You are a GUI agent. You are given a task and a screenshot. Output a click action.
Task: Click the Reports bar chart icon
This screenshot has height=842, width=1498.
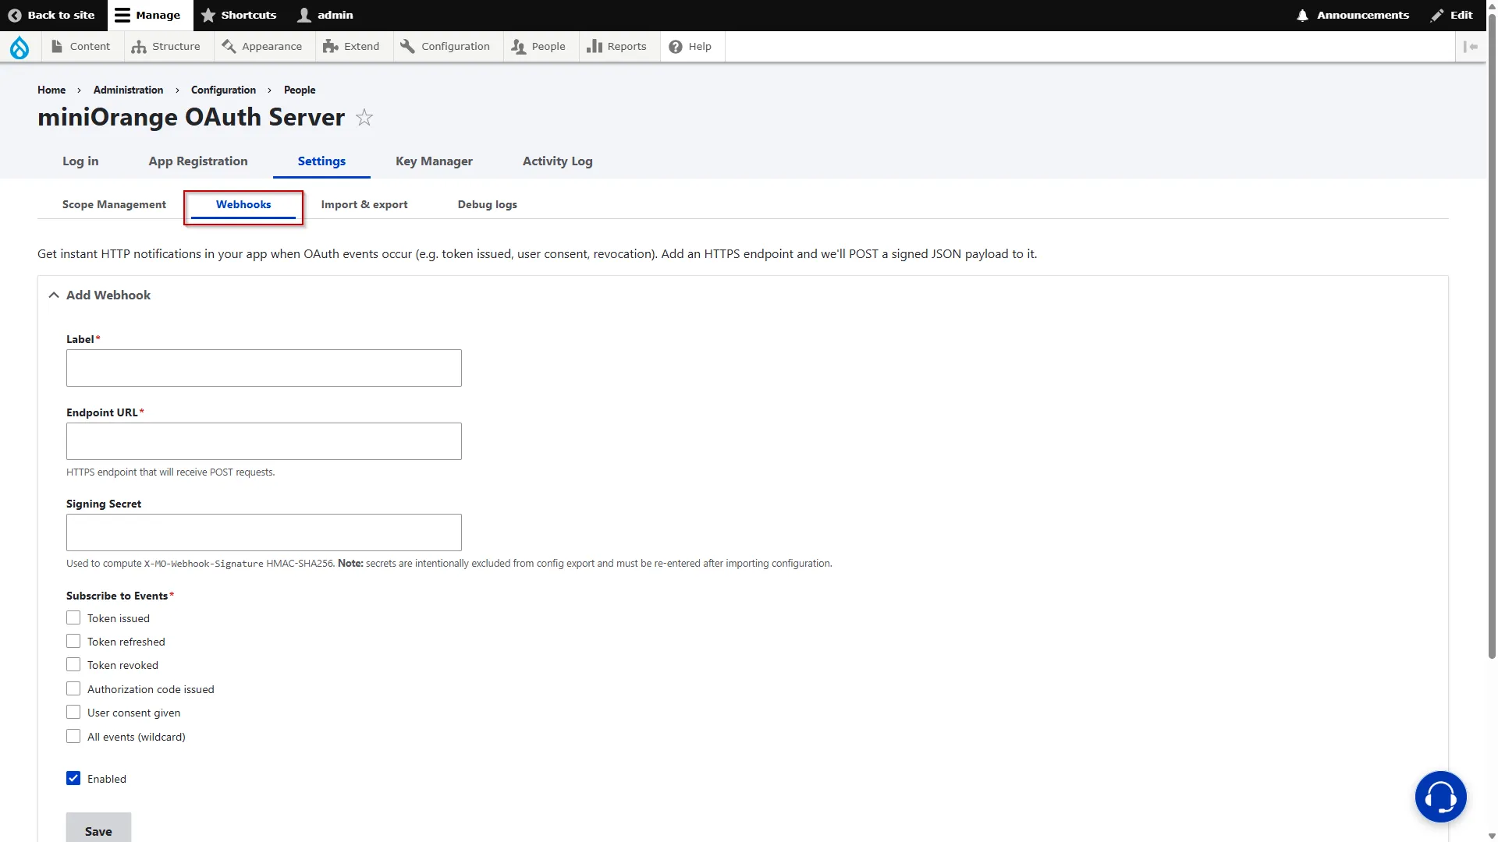595,47
